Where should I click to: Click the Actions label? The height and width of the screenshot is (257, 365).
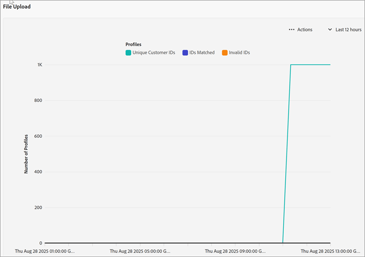[x=305, y=30]
